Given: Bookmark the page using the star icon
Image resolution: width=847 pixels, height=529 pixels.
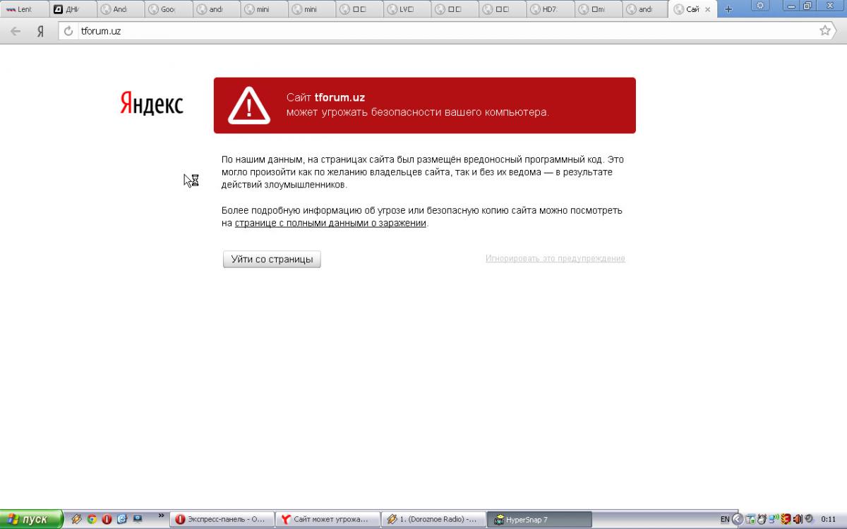Looking at the screenshot, I should (824, 30).
